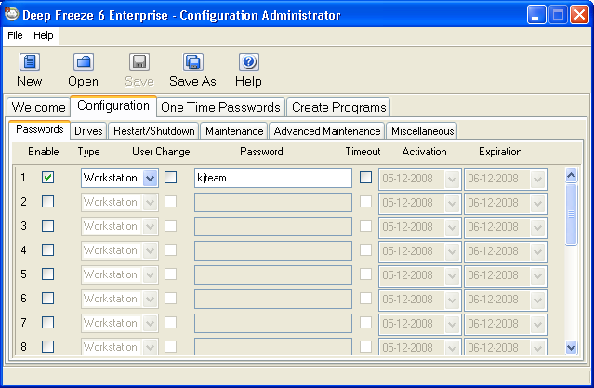This screenshot has width=594, height=388.
Task: Open the File menu
Action: tap(15, 35)
